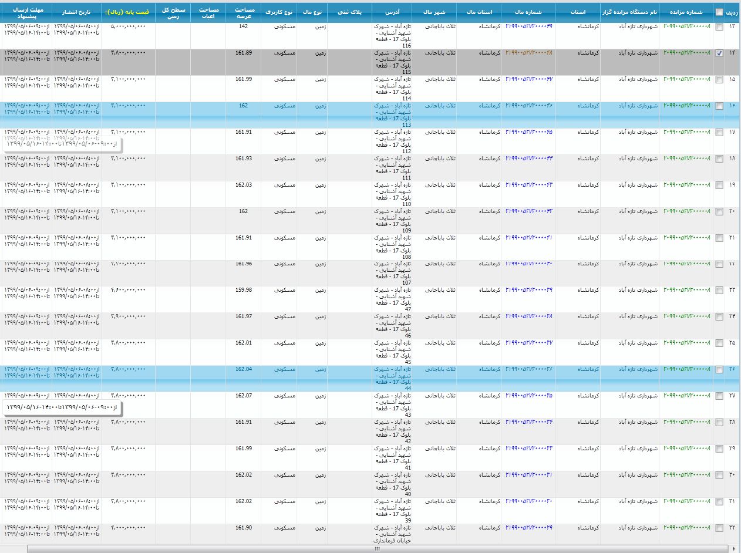Click the آدرس column header

click(x=392, y=12)
